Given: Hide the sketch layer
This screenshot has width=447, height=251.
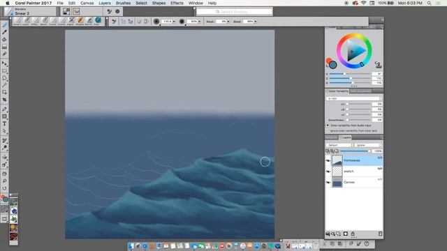Looking at the screenshot, I should (328, 172).
